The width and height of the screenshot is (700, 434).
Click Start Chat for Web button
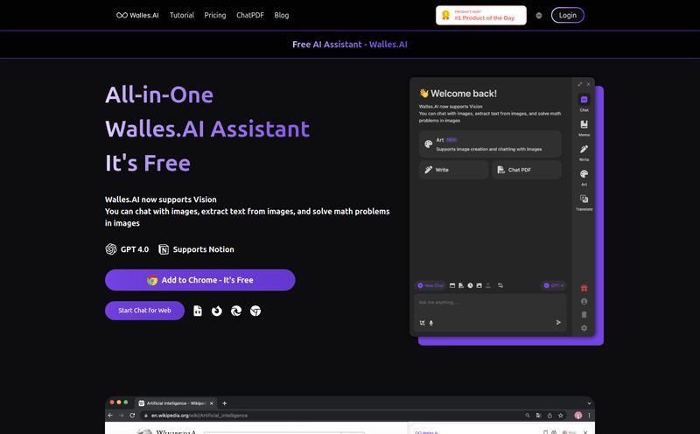pyautogui.click(x=144, y=311)
